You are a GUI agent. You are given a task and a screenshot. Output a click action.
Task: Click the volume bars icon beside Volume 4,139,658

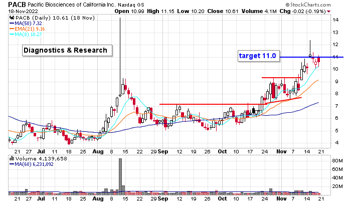12,159
